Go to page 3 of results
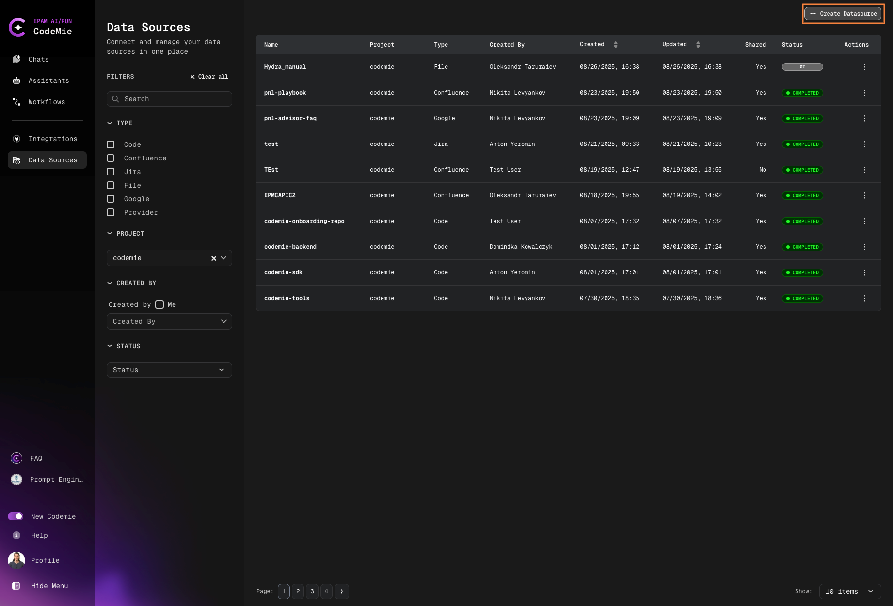 [312, 591]
